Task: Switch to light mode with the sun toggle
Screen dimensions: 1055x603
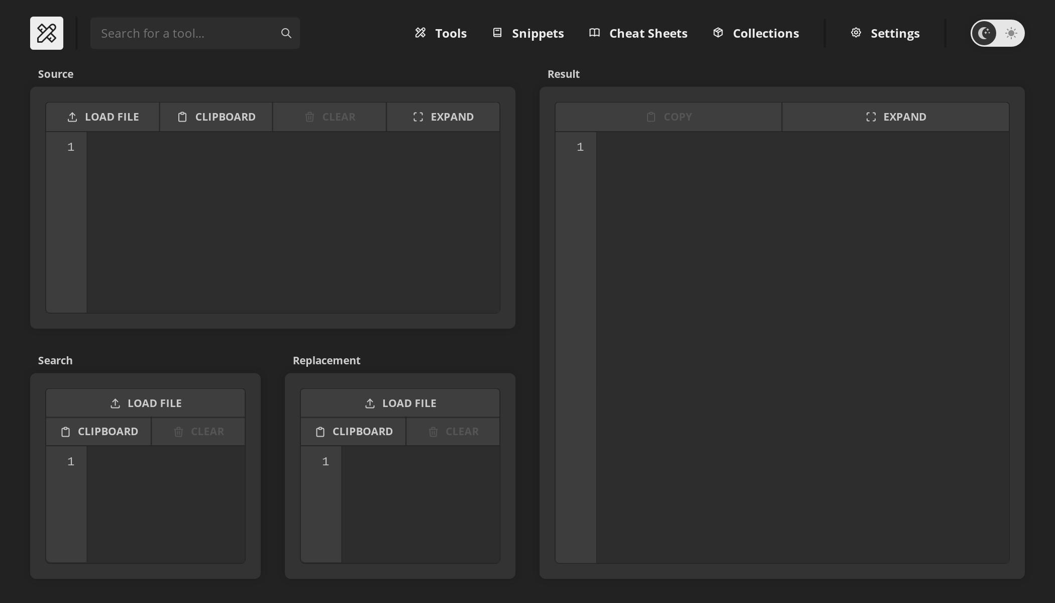Action: 1010,33
